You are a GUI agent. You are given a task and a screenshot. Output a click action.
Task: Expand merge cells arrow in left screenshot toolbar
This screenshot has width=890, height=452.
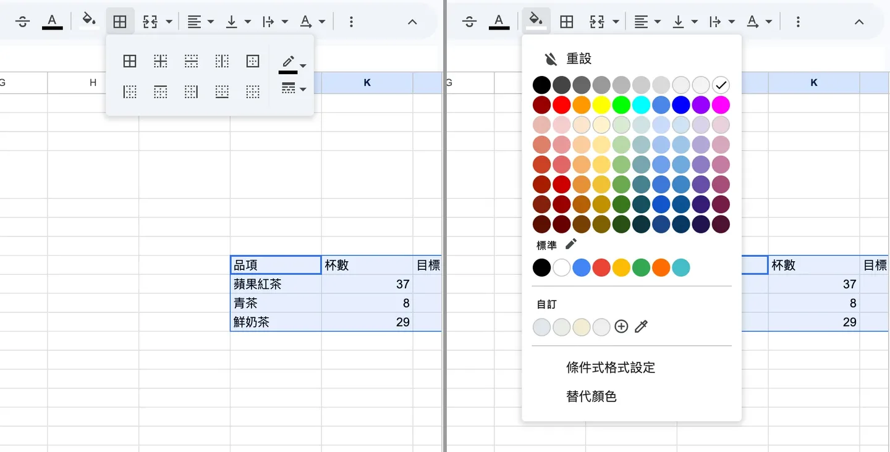tap(169, 22)
